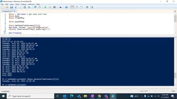Show hidden system tray icons
The height and width of the screenshot is (99, 177).
[x=142, y=96]
